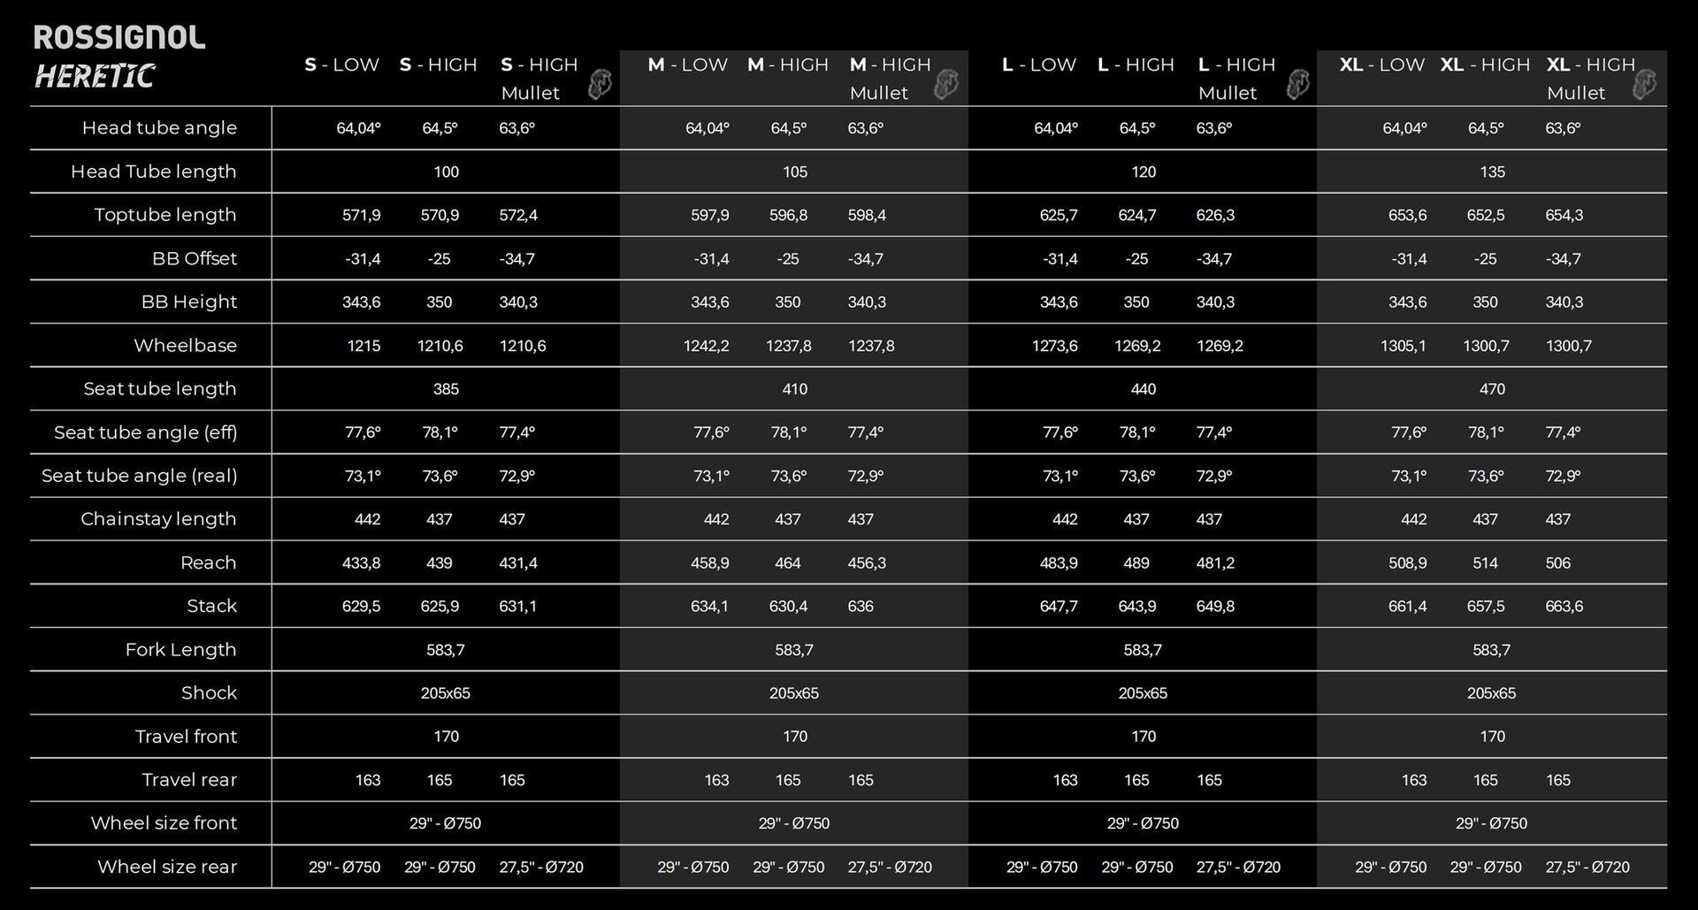Click the Rossignol Heretic logo
The image size is (1698, 910).
pyautogui.click(x=119, y=57)
